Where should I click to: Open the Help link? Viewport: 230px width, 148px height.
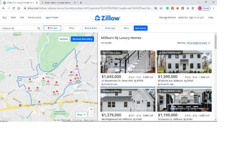[211, 18]
